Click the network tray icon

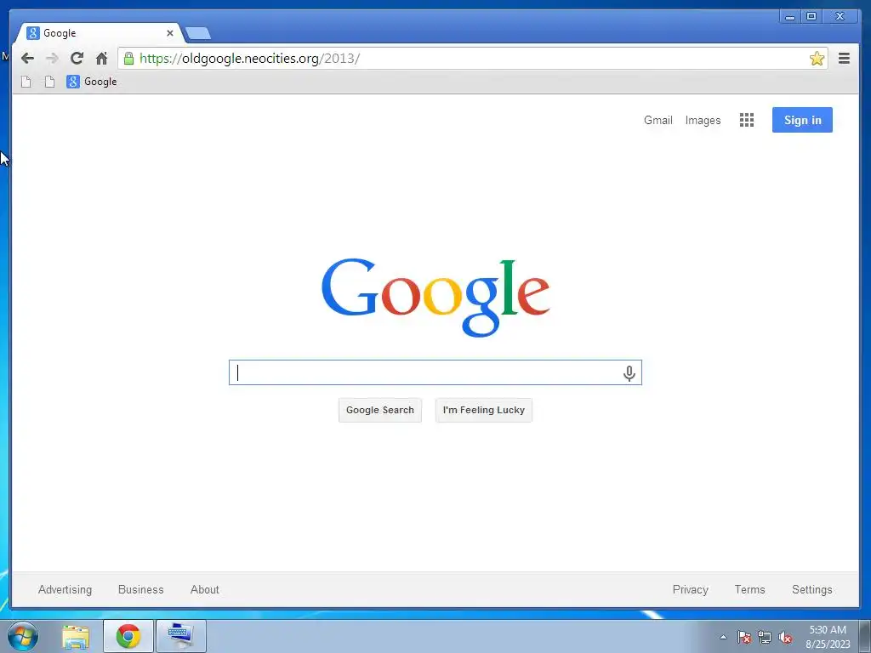(x=765, y=638)
